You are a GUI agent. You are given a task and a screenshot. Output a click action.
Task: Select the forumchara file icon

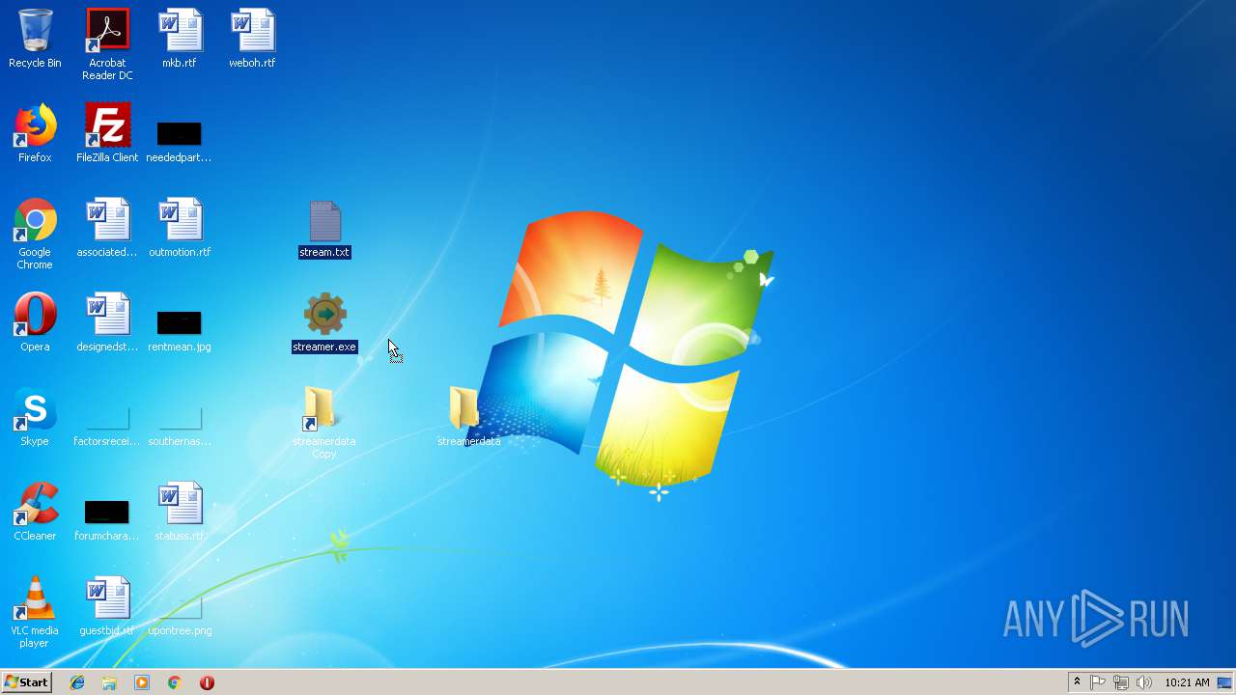[107, 519]
